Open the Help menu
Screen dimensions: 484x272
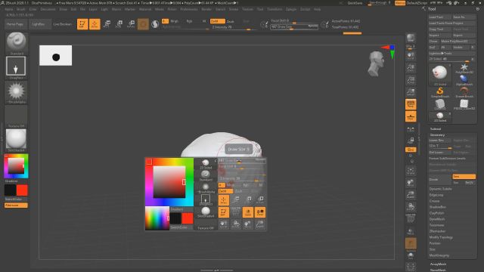[317, 9]
